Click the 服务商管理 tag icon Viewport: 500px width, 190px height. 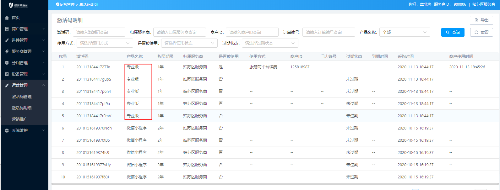point(7,52)
